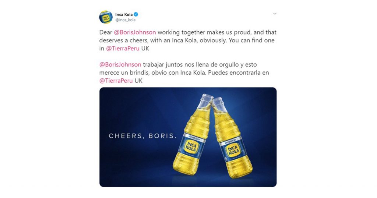Click the Inca Kola display name

pos(124,15)
